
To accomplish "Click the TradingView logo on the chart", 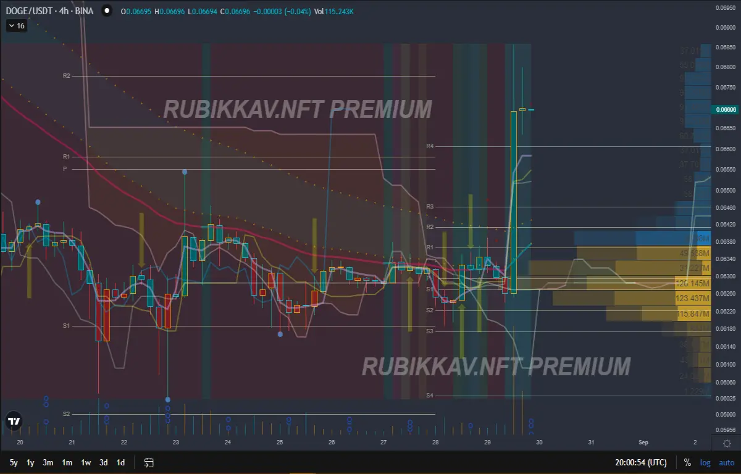I will tap(13, 422).
